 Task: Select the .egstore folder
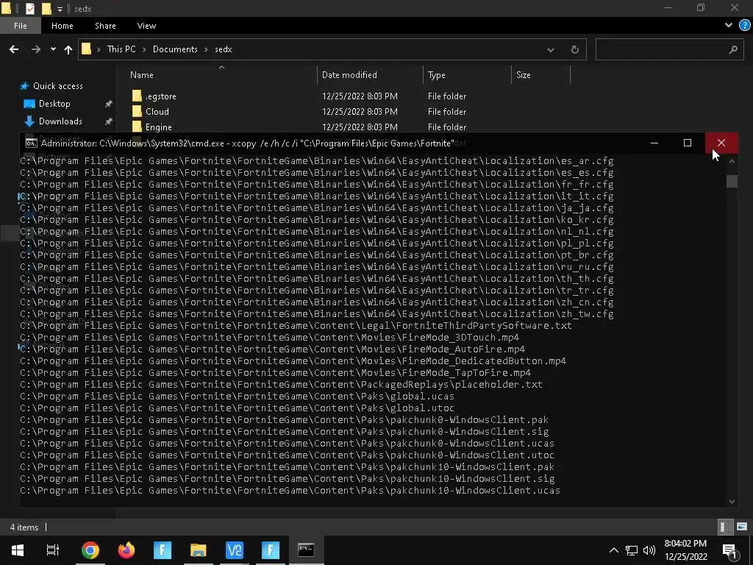(x=161, y=96)
